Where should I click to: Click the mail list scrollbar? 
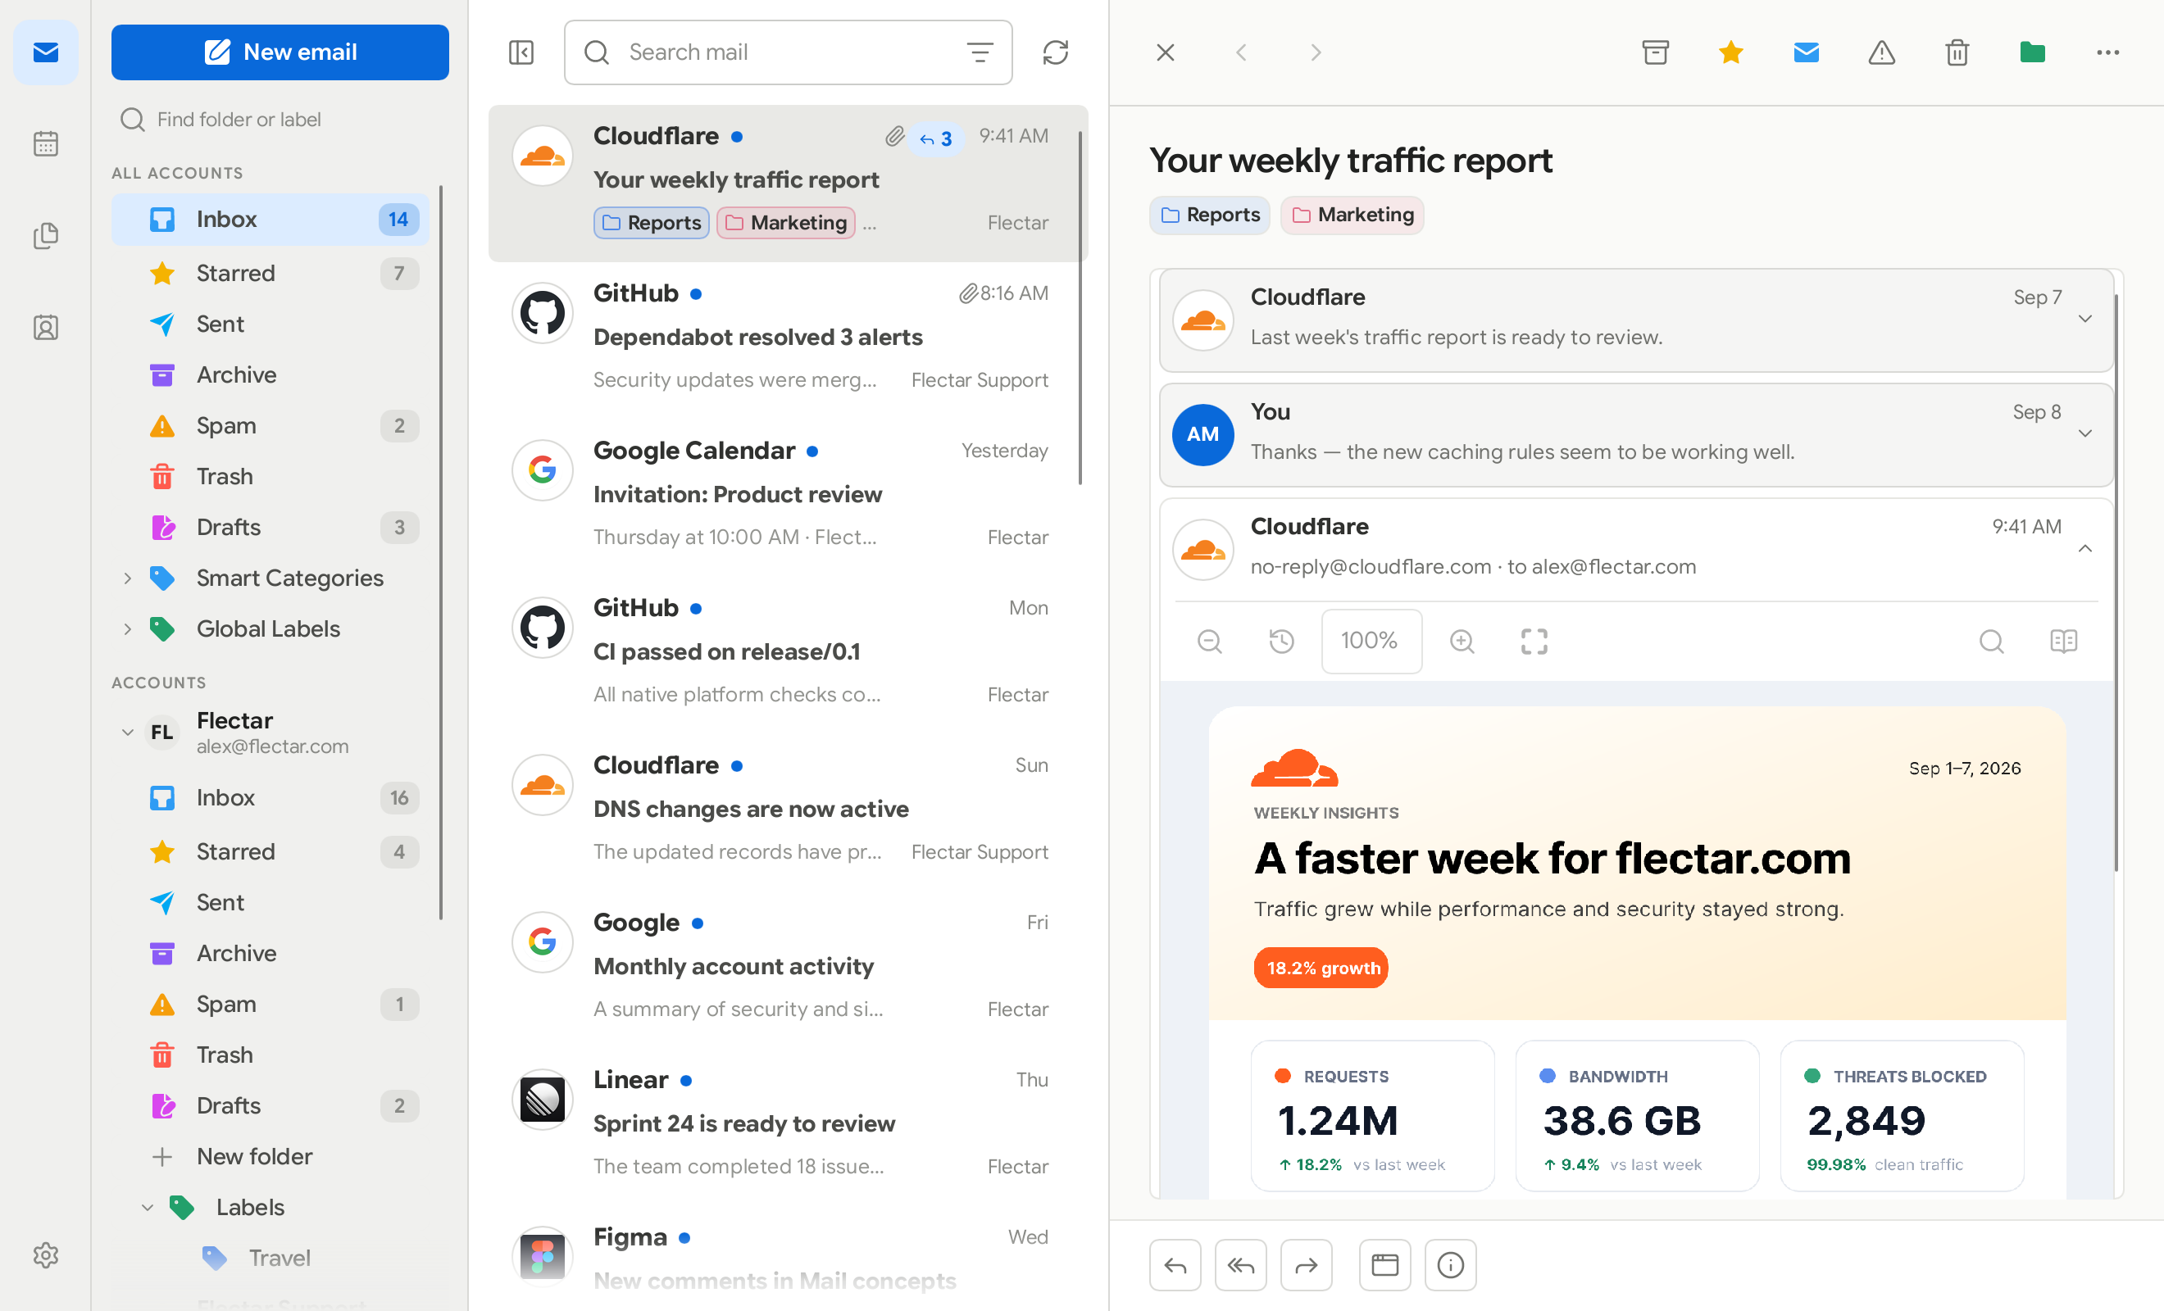tap(1080, 307)
